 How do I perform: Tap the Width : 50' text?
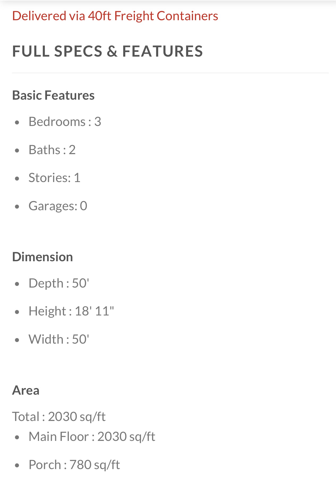(59, 339)
